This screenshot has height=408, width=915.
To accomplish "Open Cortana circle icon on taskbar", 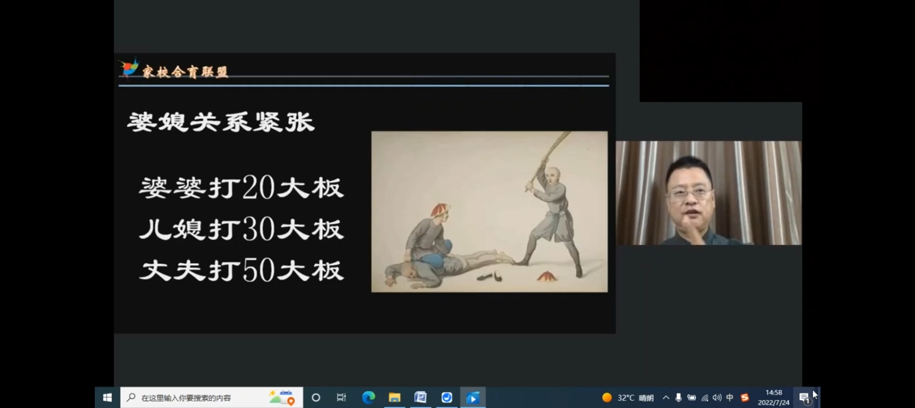I will [316, 398].
